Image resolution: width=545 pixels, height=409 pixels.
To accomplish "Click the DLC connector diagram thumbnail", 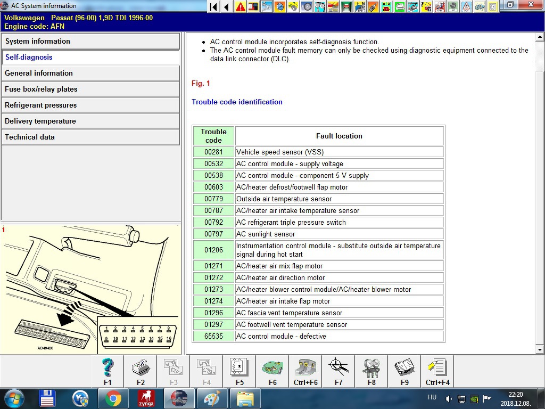I will 90,289.
